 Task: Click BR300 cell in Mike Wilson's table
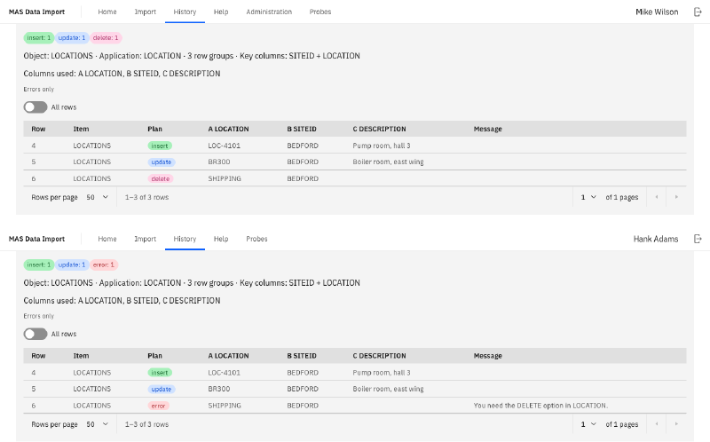218,162
